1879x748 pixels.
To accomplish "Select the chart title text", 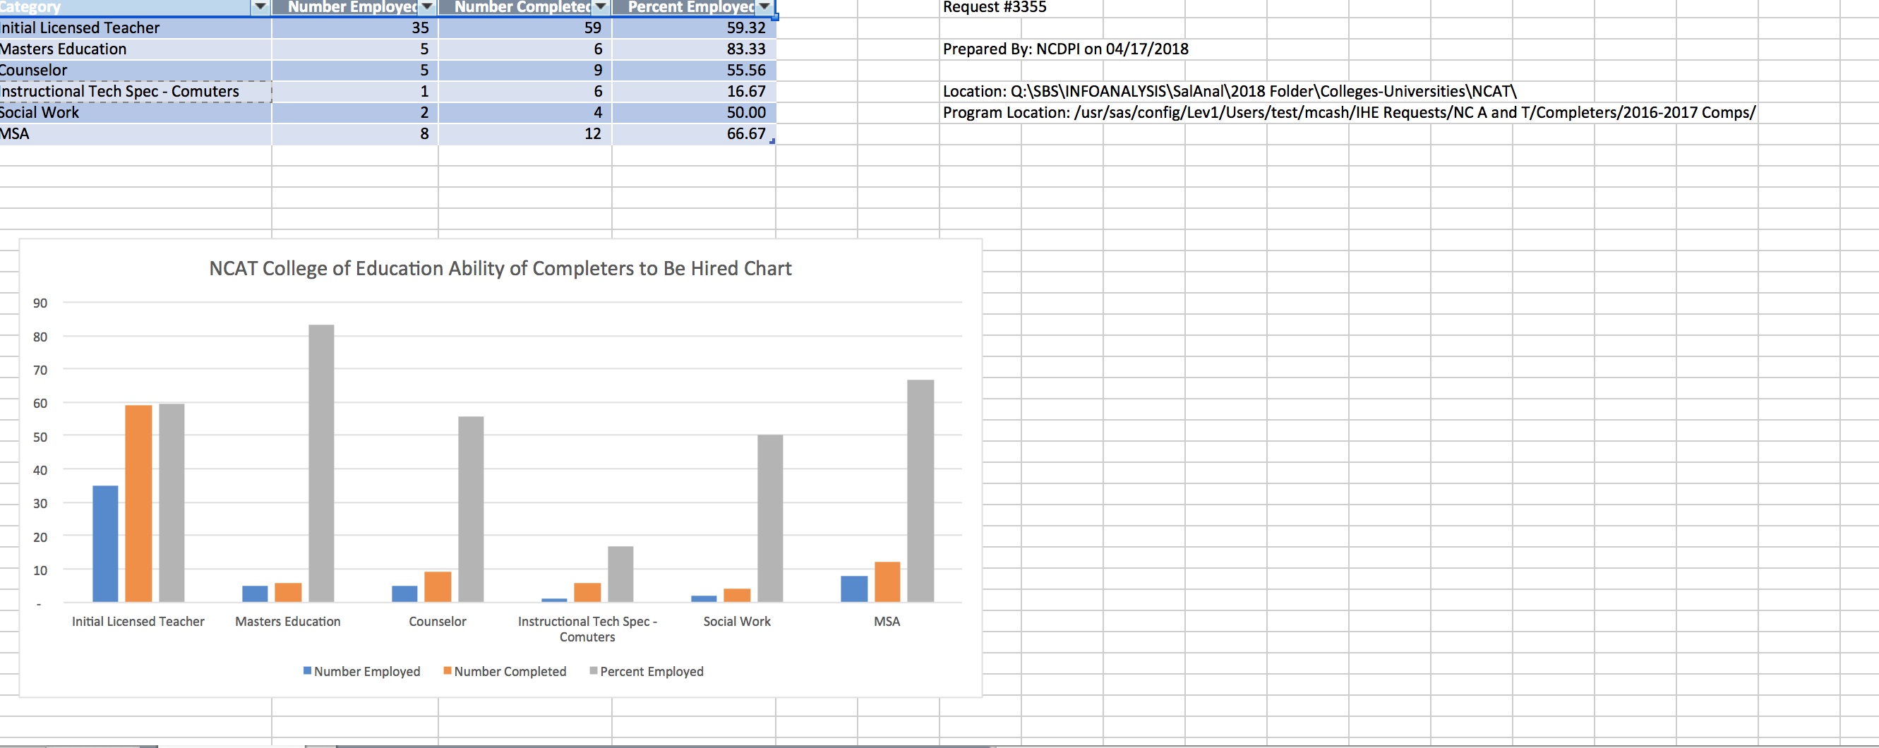I will coord(500,269).
